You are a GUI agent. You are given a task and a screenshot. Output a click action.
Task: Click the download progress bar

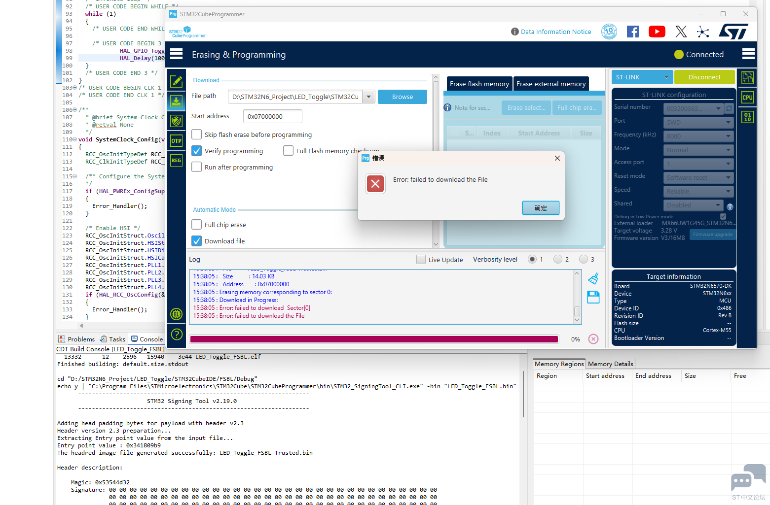click(374, 339)
